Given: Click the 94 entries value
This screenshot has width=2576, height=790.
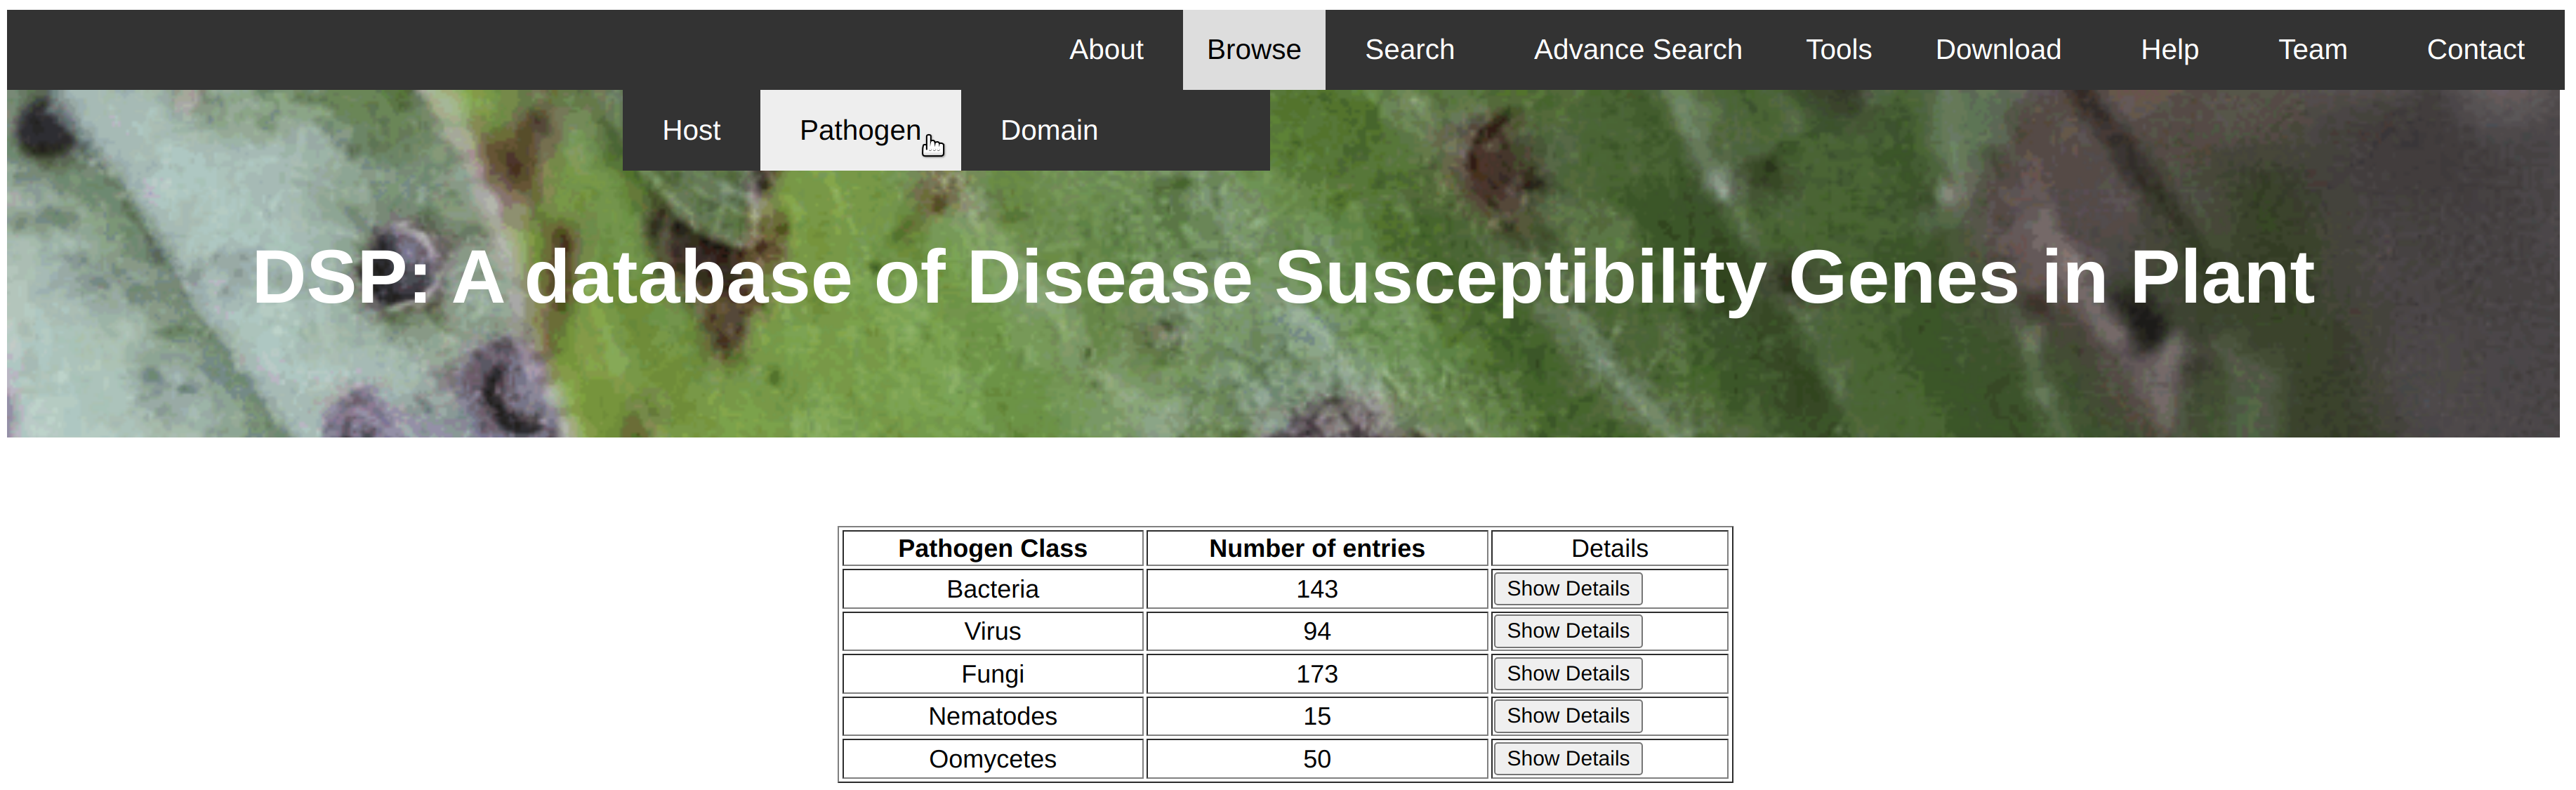Looking at the screenshot, I should (x=1316, y=631).
